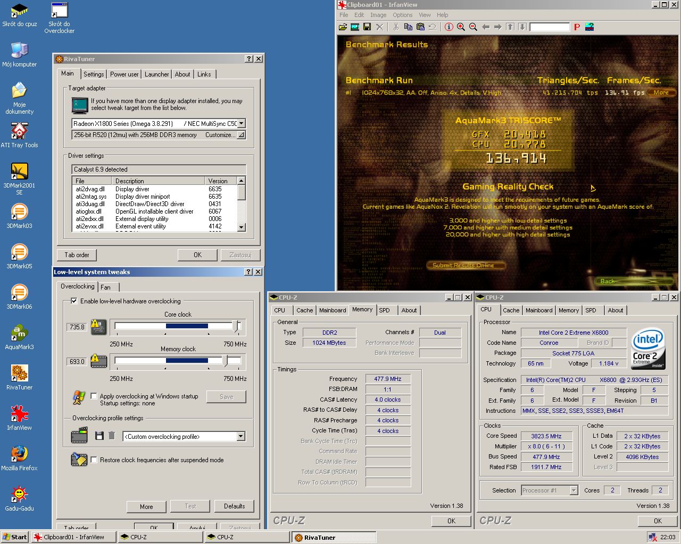The height and width of the screenshot is (544, 681).
Task: Click the Defaults button in low-level tweaks
Action: pyautogui.click(x=234, y=506)
